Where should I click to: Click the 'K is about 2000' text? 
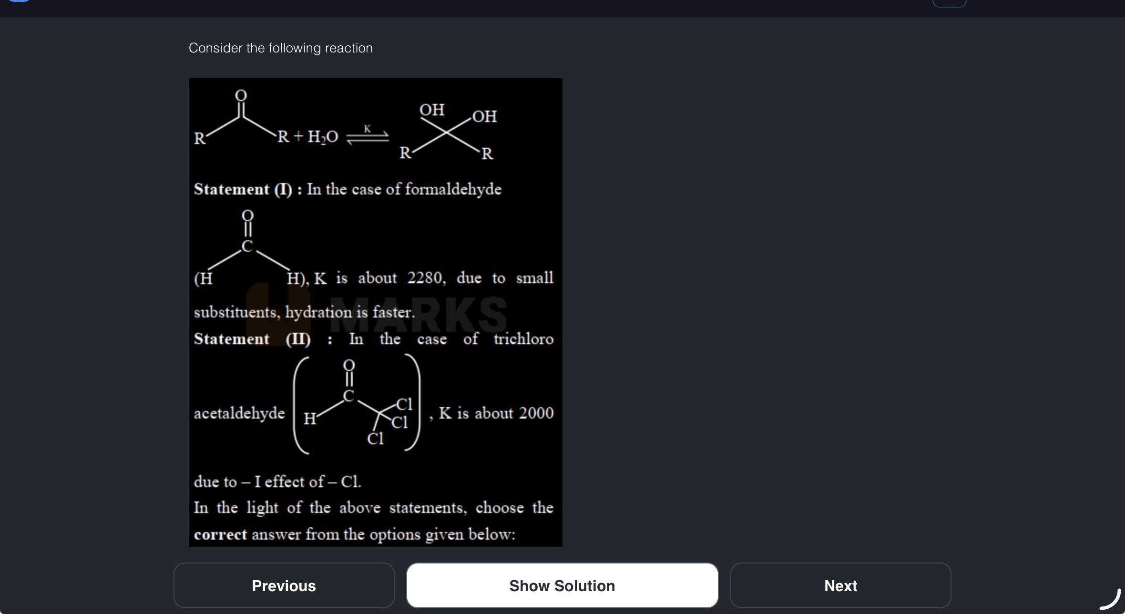point(496,413)
